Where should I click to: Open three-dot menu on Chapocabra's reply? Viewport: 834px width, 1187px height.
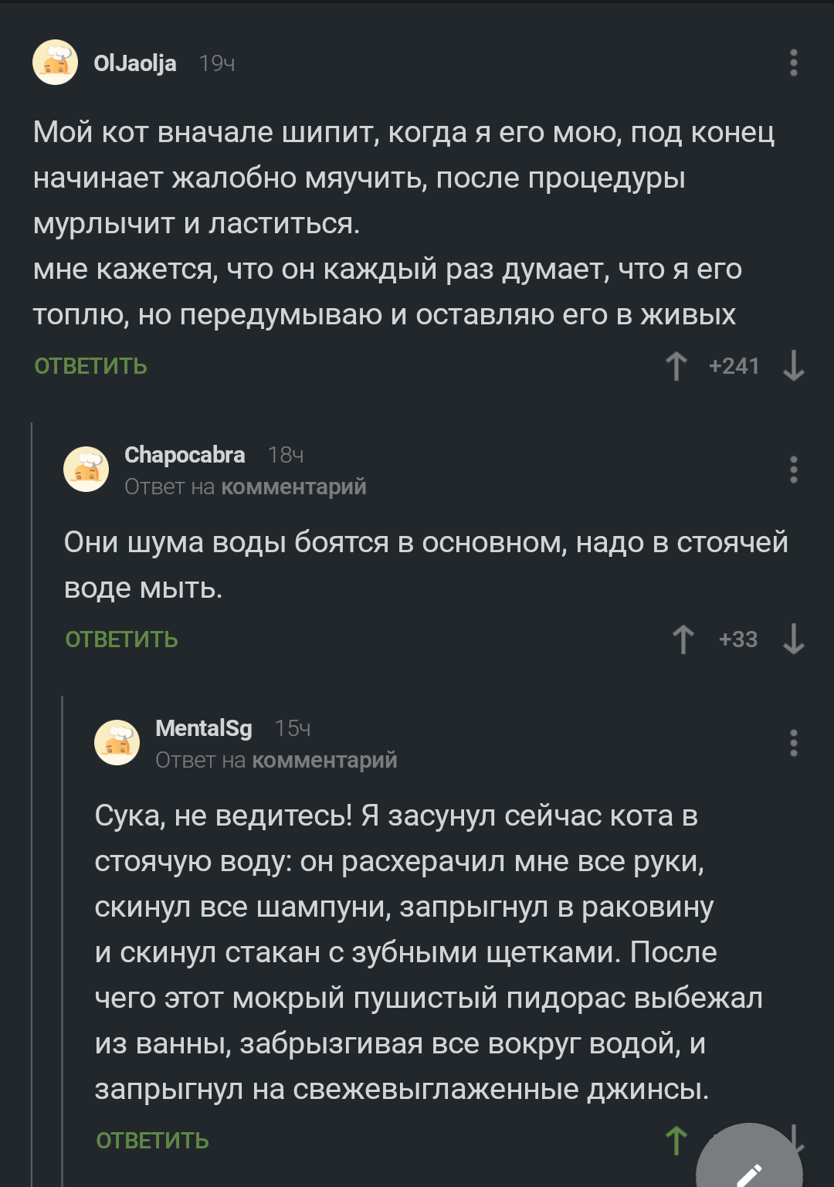(x=794, y=470)
